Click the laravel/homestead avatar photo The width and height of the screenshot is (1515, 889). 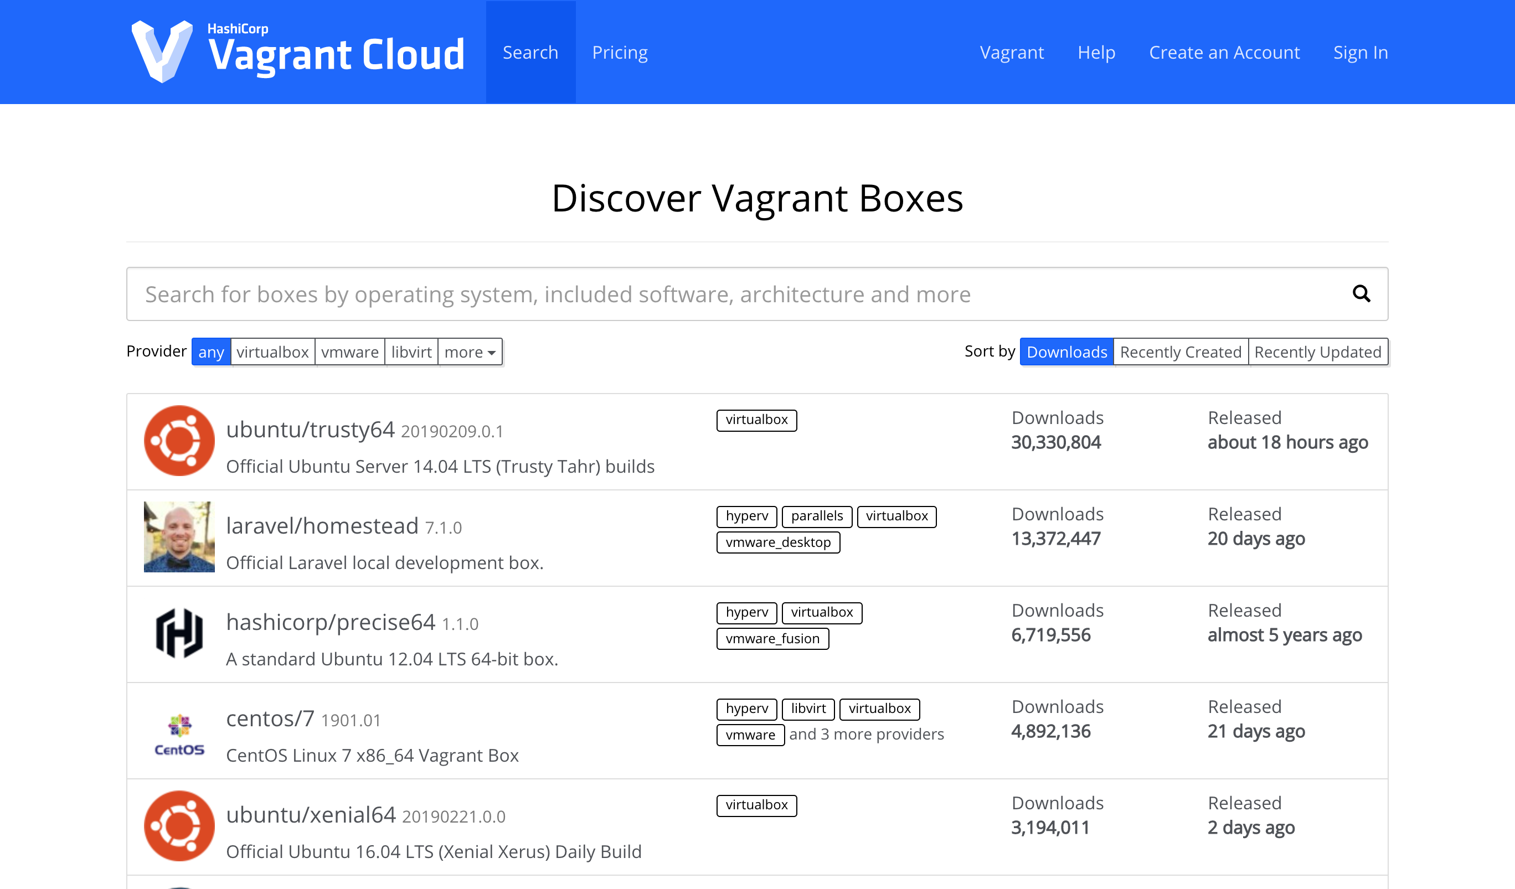point(178,537)
